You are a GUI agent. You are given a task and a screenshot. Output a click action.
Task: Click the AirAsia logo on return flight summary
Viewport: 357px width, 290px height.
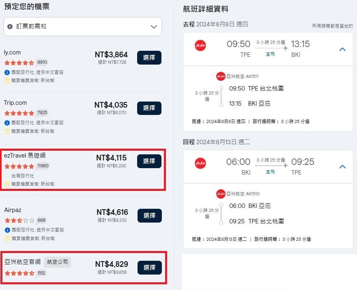tap(200, 163)
